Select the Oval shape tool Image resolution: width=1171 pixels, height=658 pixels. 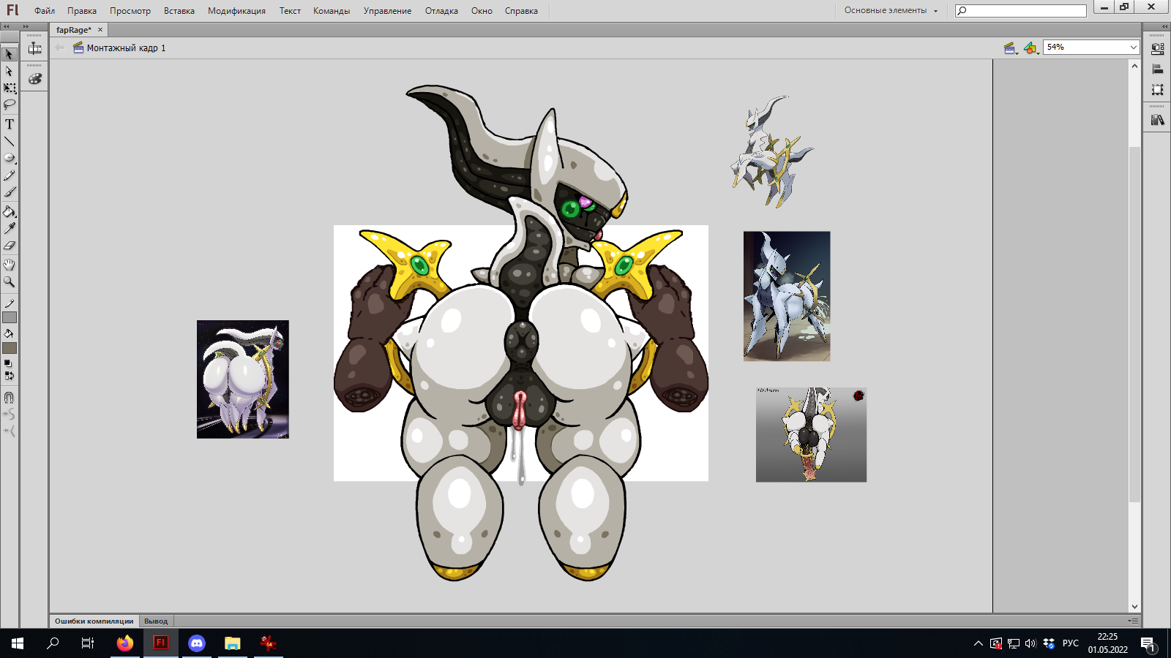click(10, 158)
